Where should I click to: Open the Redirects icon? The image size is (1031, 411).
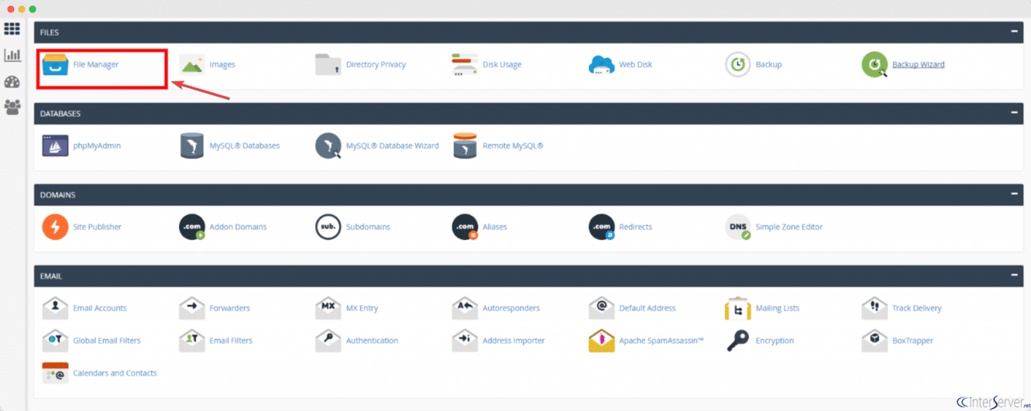(x=601, y=227)
